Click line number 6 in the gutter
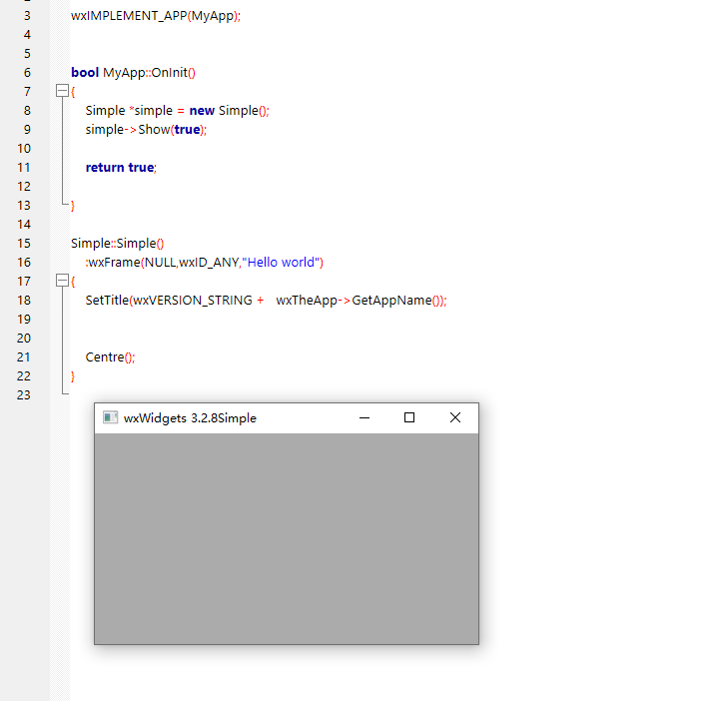 pos(27,73)
